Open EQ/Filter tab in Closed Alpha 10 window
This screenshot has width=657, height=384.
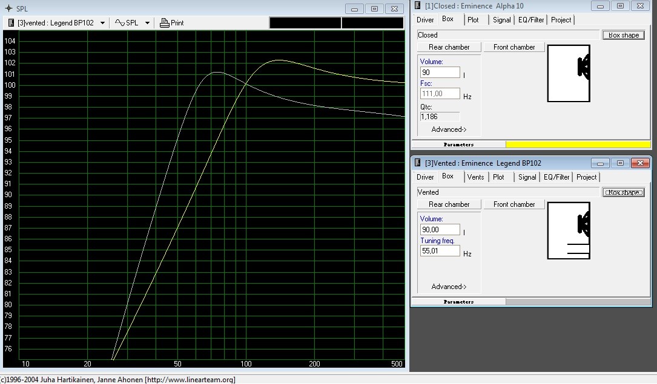(531, 20)
